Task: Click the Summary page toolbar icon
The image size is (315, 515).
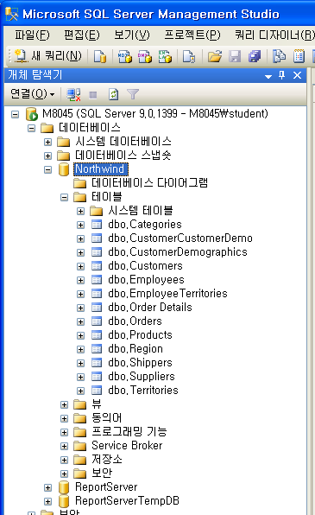Action: click(x=299, y=56)
